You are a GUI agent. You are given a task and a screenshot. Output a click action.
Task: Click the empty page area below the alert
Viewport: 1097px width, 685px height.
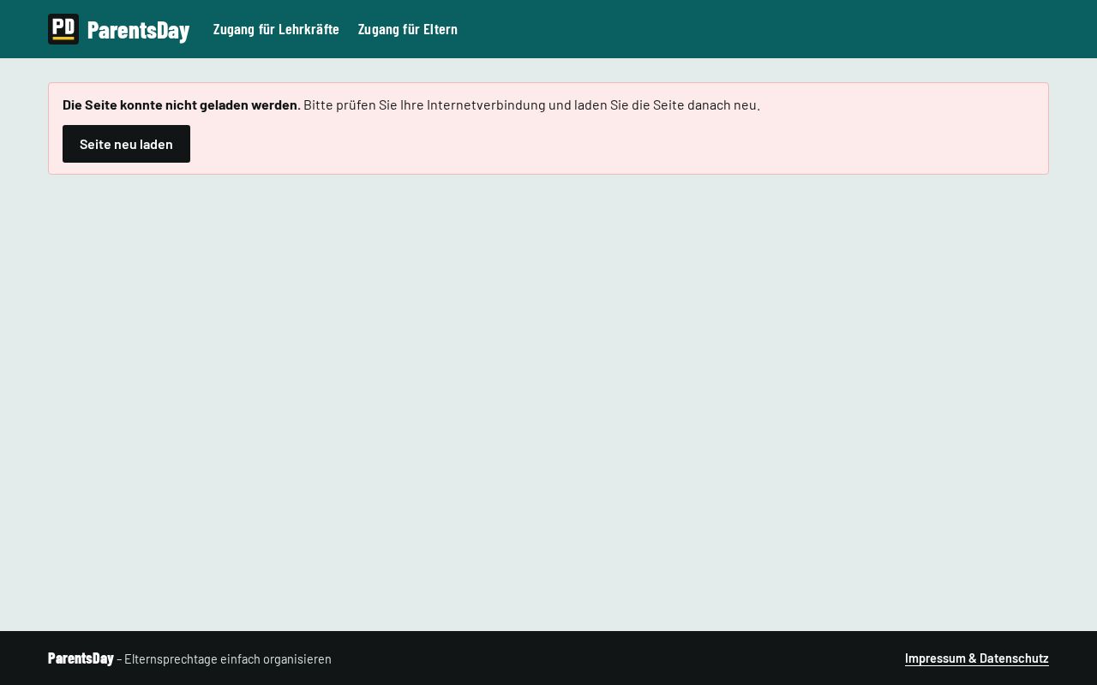pos(548,402)
